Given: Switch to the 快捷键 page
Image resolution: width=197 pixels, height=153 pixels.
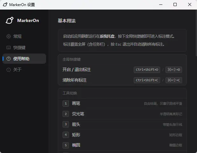Looking at the screenshot, I should point(24,47).
